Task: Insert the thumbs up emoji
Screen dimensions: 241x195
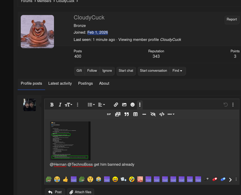Action: (65, 179)
